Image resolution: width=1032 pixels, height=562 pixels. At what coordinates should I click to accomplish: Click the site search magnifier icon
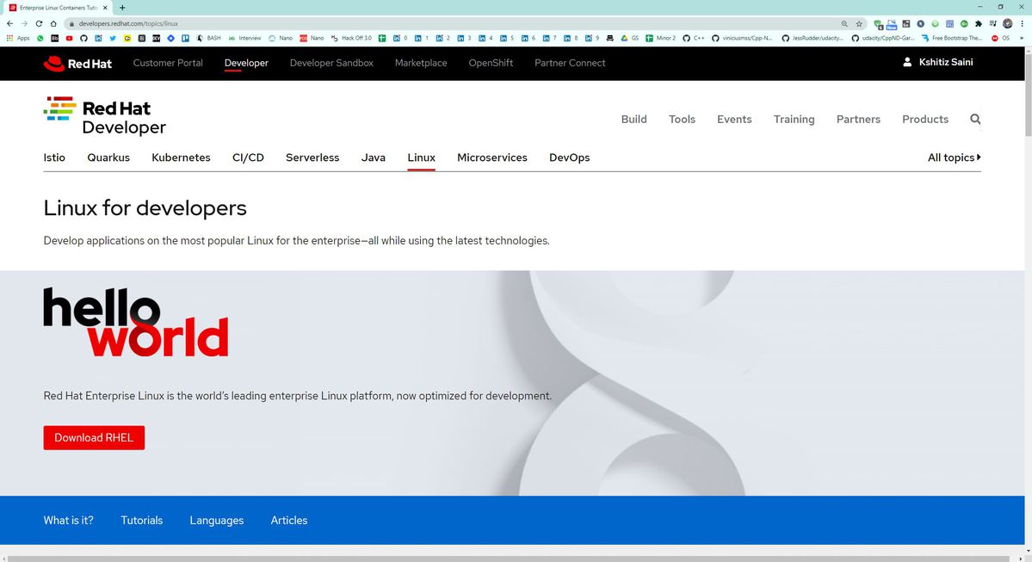974,120
